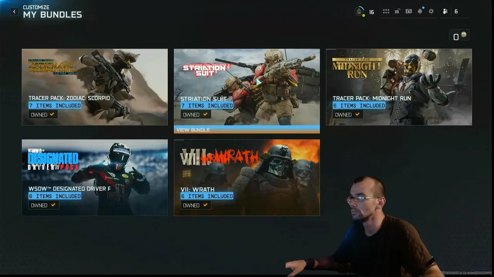The height and width of the screenshot is (277, 494).
Task: Open the player rank emblem profile
Action: tap(359, 12)
